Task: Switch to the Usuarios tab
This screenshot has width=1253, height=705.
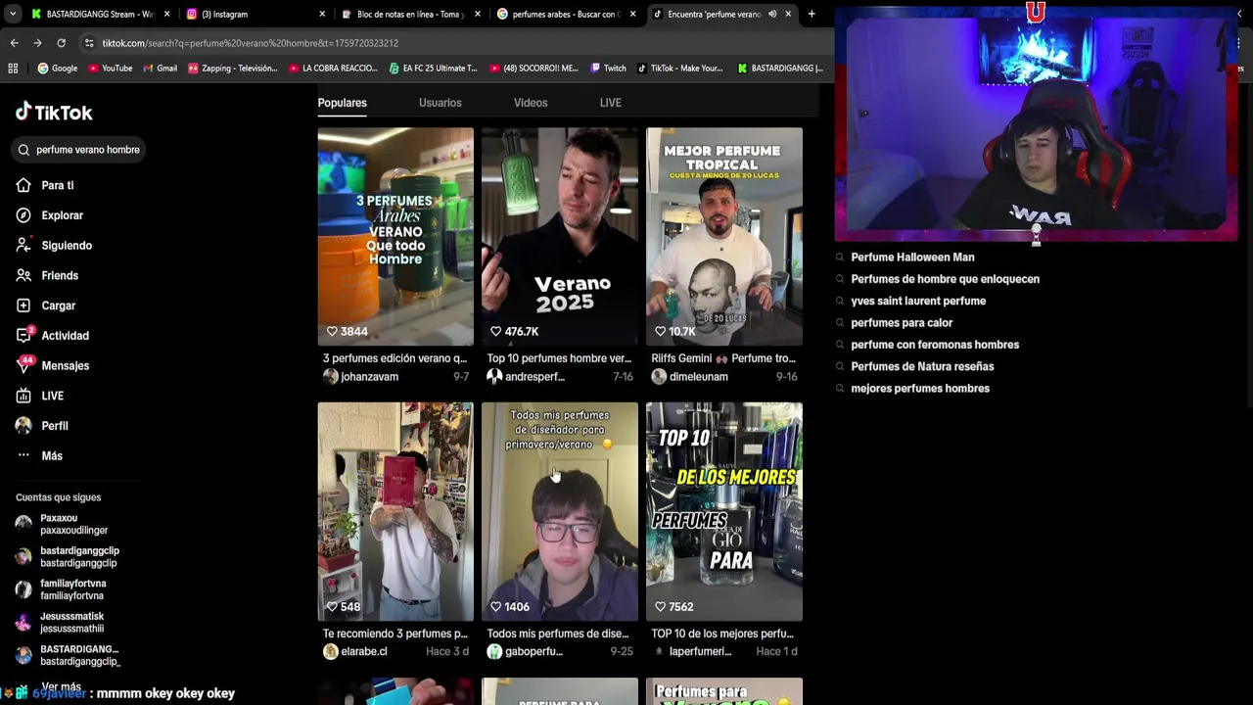Action: point(441,103)
